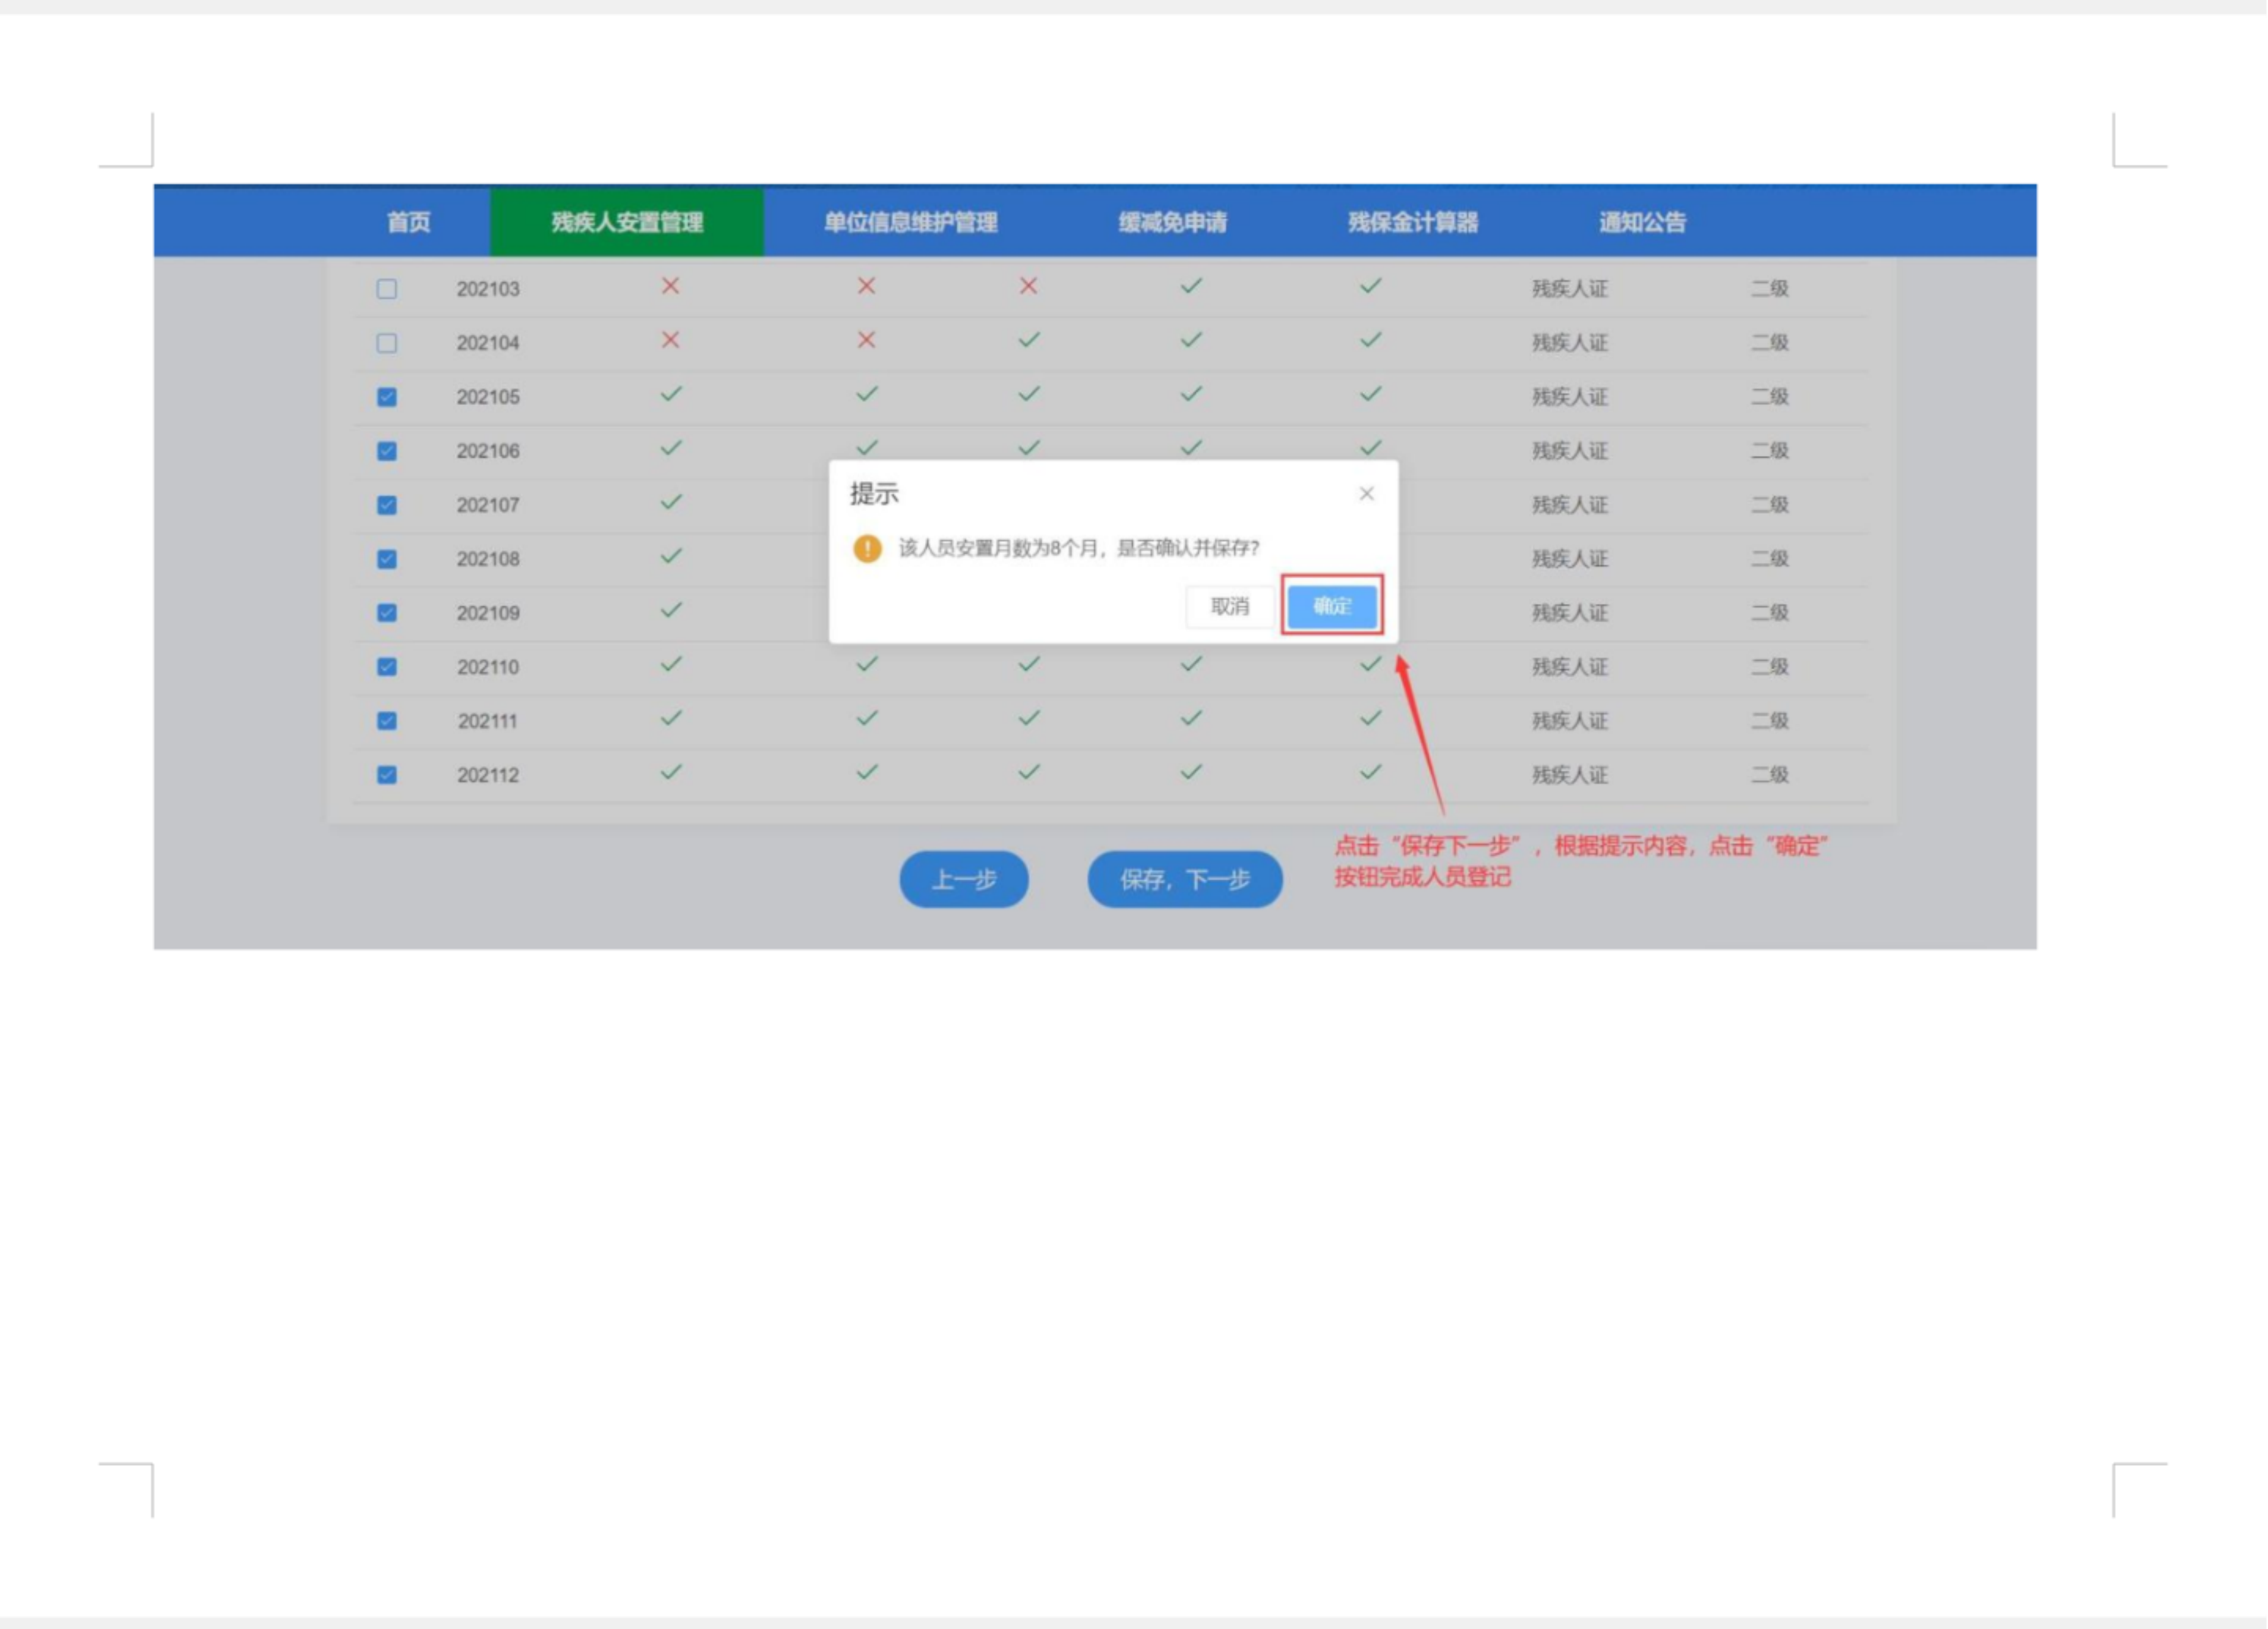Switch to 残疾人安置管理 tab
This screenshot has width=2268, height=1629.
[x=627, y=222]
